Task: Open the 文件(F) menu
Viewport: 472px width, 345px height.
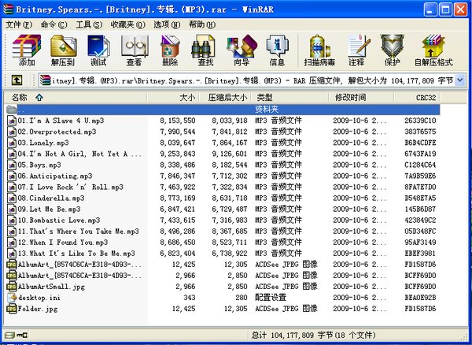Action: (x=19, y=24)
